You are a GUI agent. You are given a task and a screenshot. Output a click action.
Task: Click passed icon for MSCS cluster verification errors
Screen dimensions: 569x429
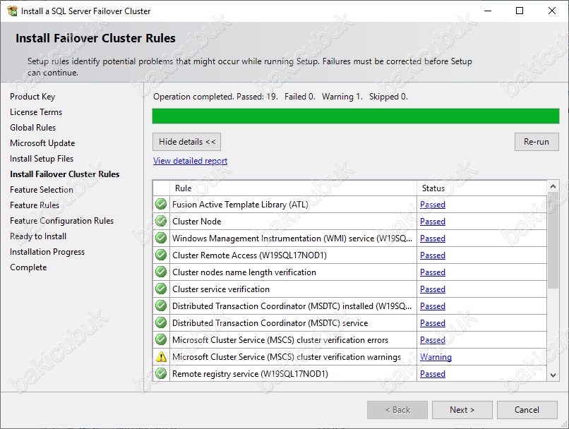point(161,339)
